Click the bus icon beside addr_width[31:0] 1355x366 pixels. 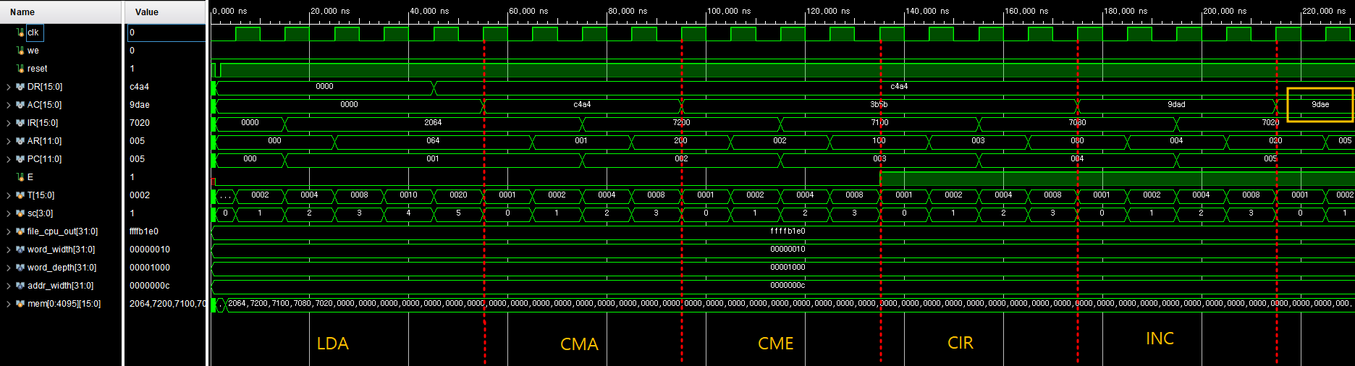click(20, 286)
